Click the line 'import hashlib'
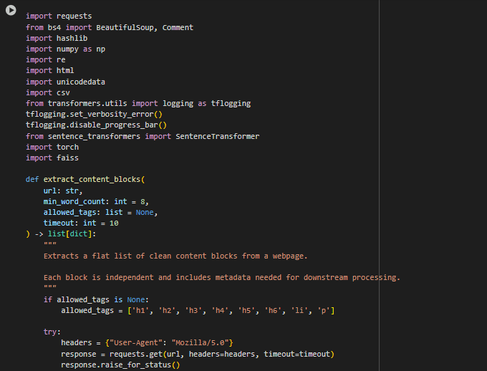Screen dimensions: 487x371 click(57, 38)
